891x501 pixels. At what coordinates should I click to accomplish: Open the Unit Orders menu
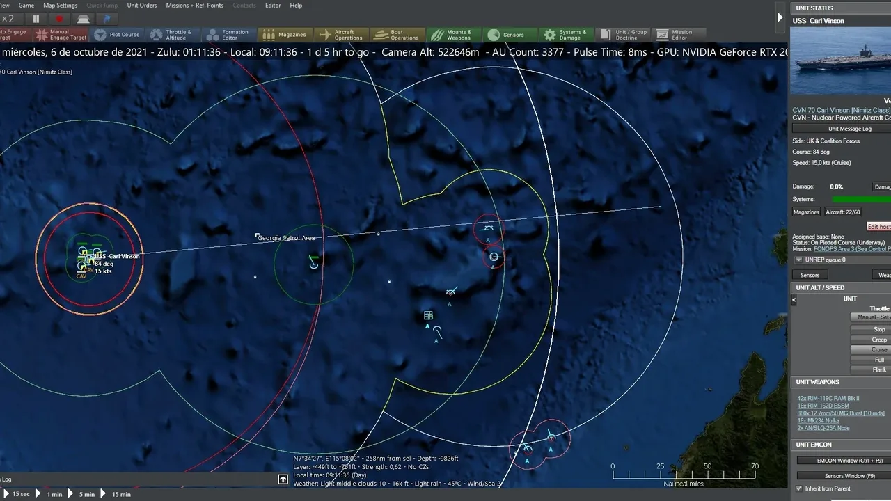pyautogui.click(x=142, y=6)
